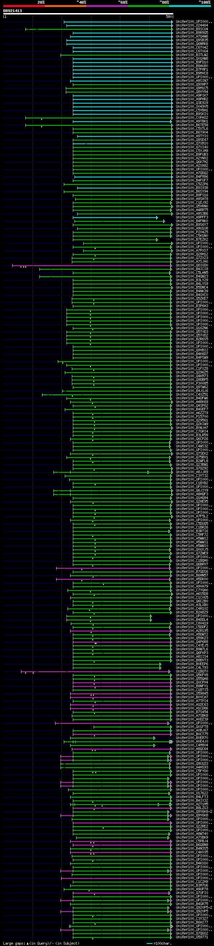Click the green ~80% identity legend segment

pyautogui.click(x=148, y=6)
